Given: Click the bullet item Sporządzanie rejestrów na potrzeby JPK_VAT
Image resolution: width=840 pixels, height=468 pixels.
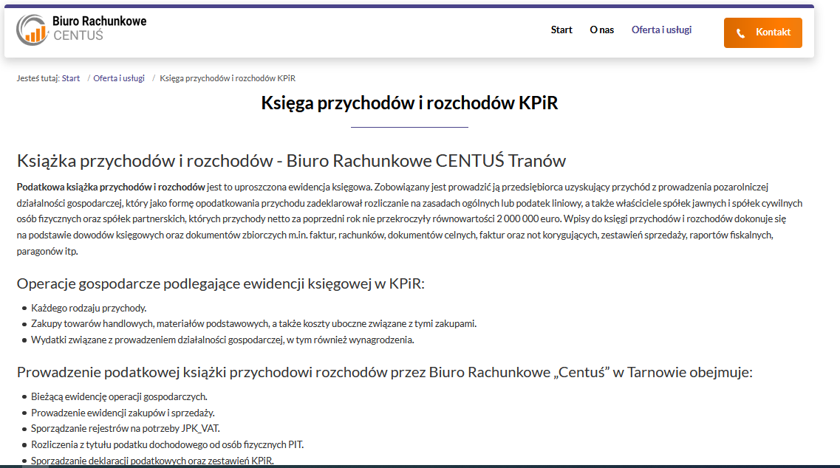Looking at the screenshot, I should (124, 429).
